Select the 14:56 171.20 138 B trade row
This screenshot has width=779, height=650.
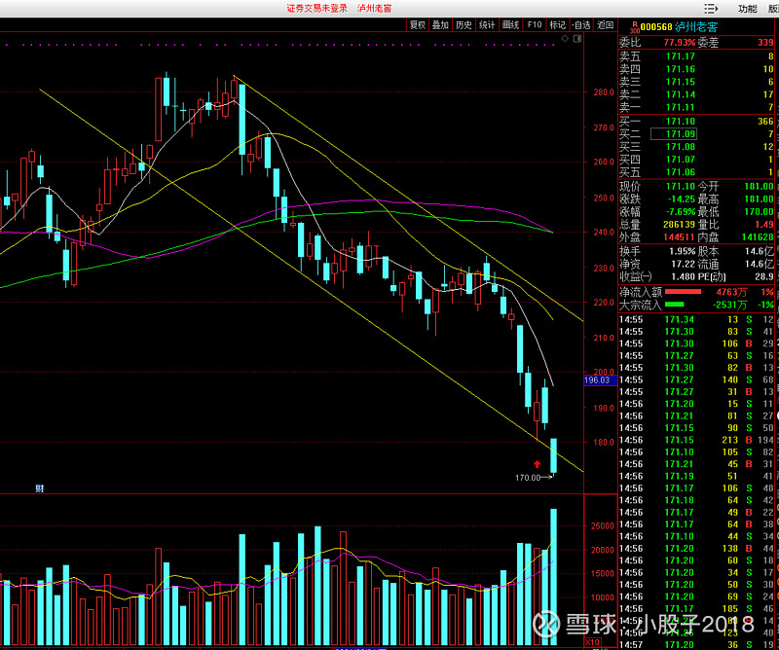click(x=696, y=549)
